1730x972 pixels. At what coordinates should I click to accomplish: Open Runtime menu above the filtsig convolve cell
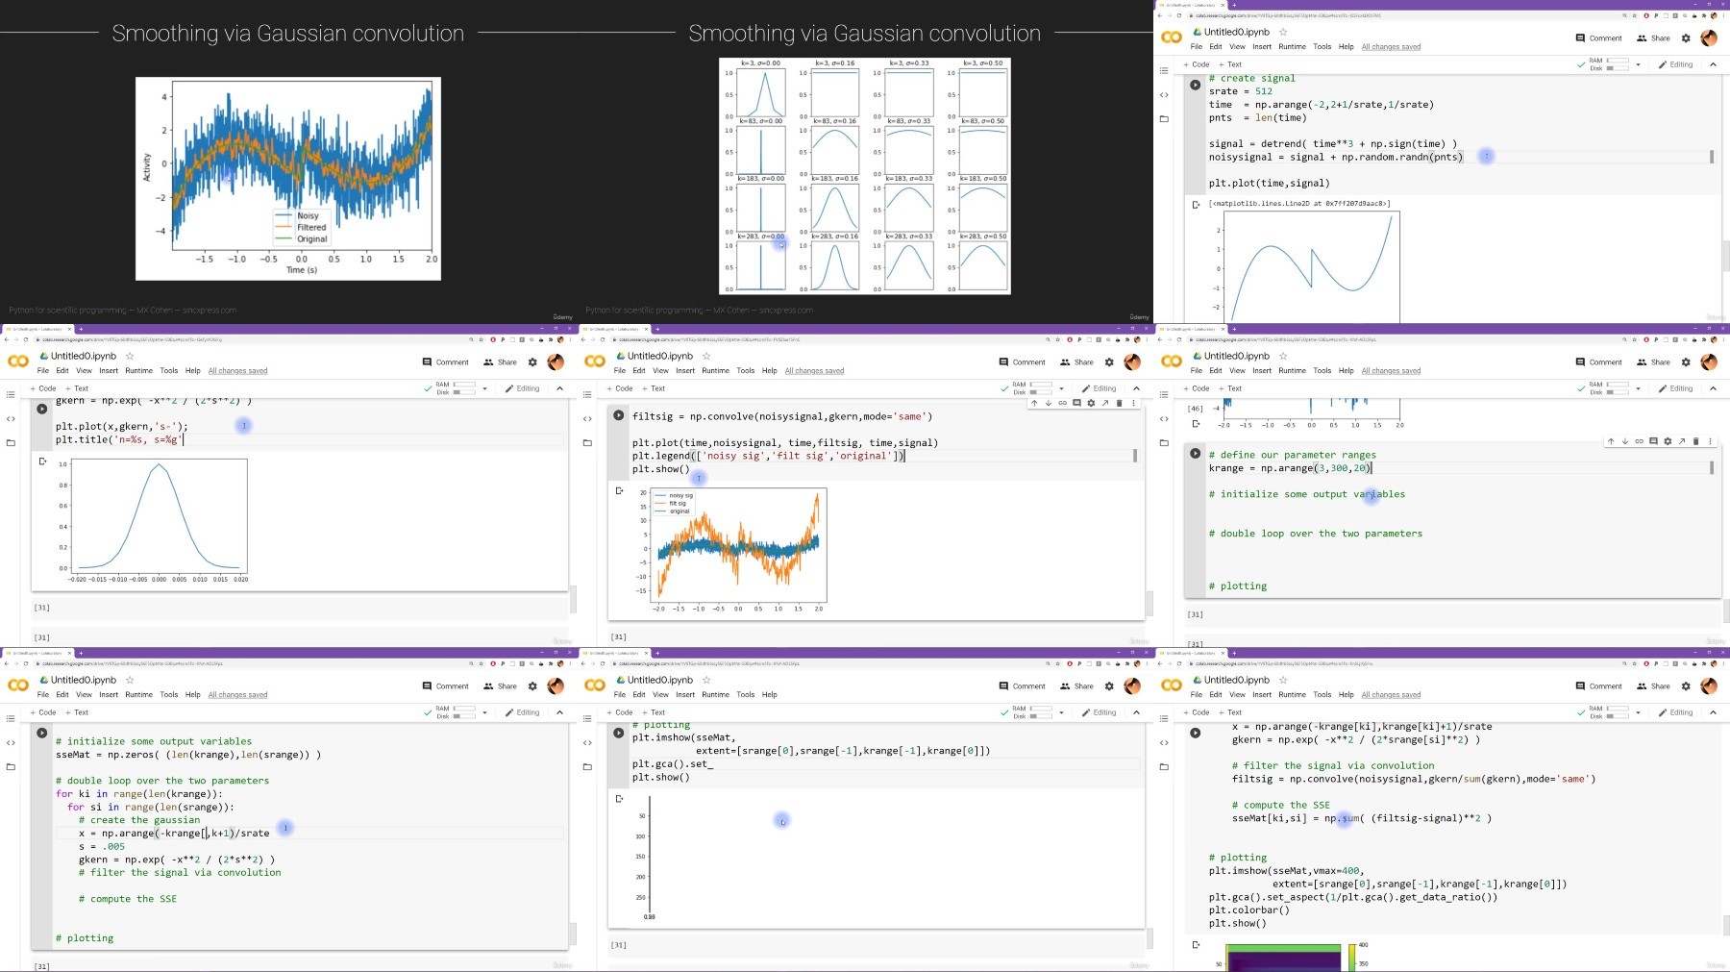coord(715,370)
